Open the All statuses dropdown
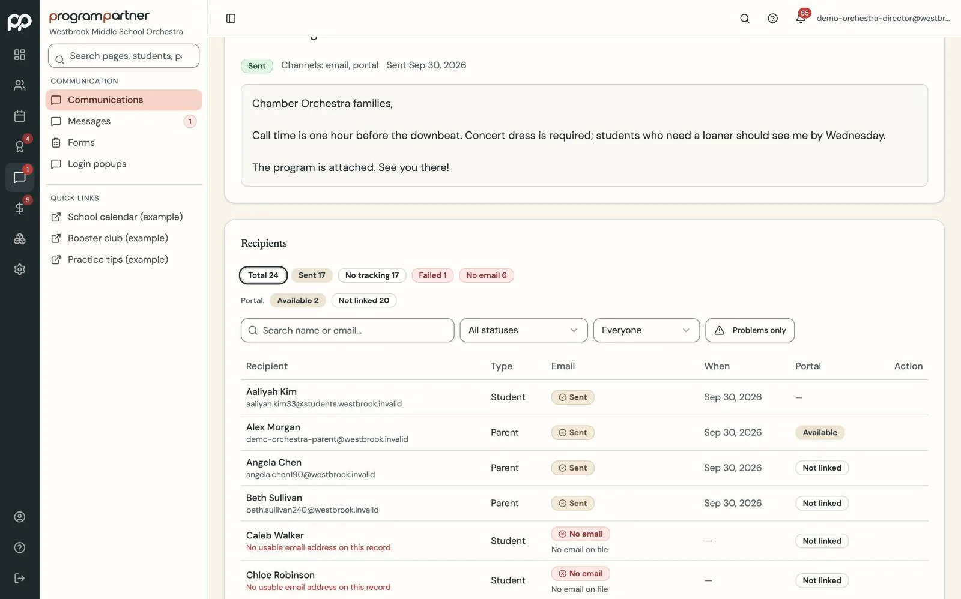 [x=524, y=330]
